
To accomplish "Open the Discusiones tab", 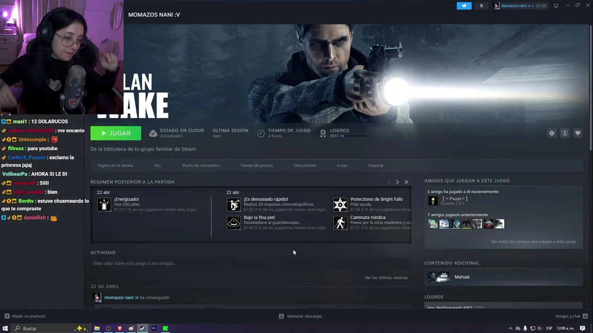I will (305, 166).
